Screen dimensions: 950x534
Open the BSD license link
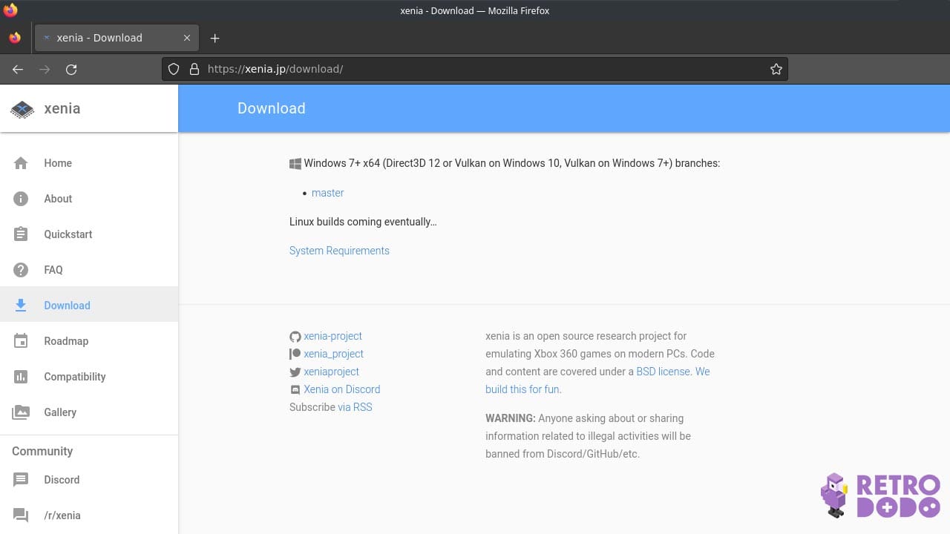pos(664,372)
